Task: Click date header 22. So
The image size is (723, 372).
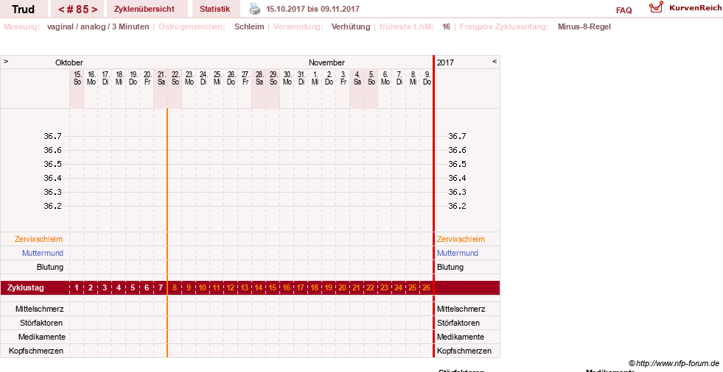Action: (x=175, y=78)
